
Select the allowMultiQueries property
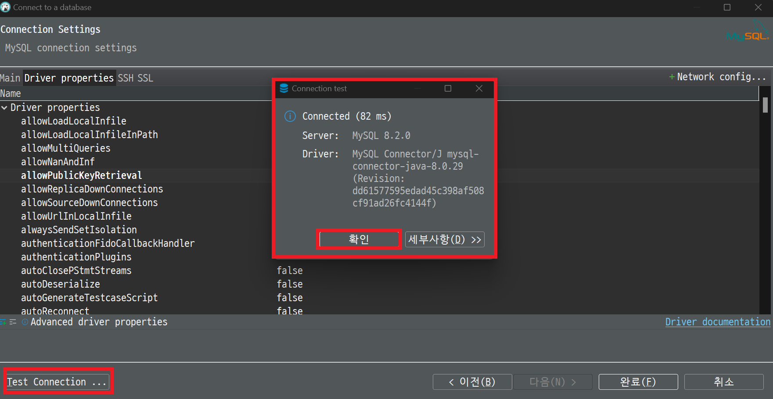[x=66, y=148]
